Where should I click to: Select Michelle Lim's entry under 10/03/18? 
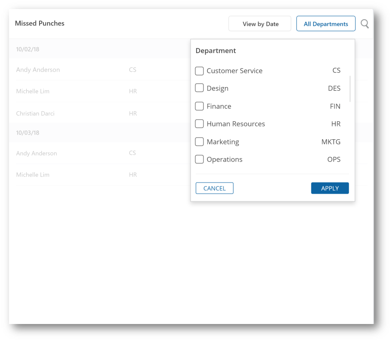(x=33, y=175)
